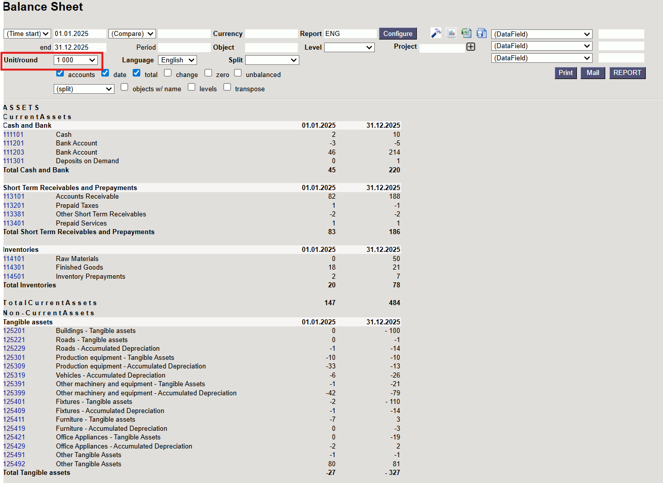Click the plus icon next to Project
This screenshot has width=663, height=483.
click(x=471, y=47)
